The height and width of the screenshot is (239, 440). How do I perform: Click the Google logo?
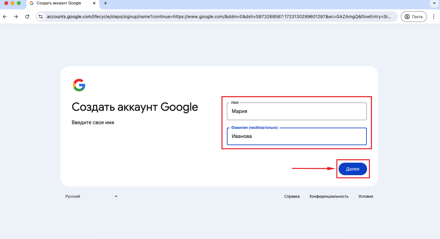coord(79,85)
